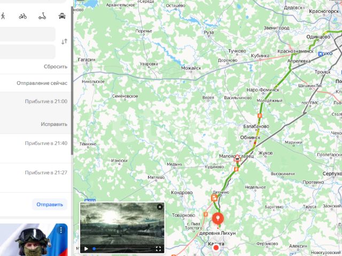Image resolution: width=342 pixels, height=256 pixels.
Task: Click the Исправить link
Action: (54, 124)
